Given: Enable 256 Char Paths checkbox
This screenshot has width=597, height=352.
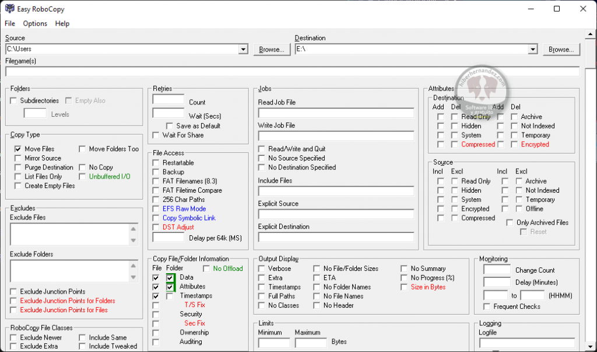Looking at the screenshot, I should 156,200.
